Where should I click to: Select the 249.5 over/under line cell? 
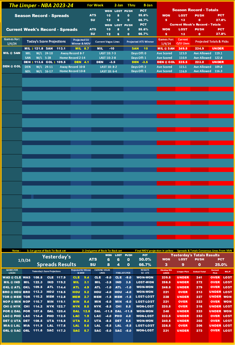click(183, 48)
